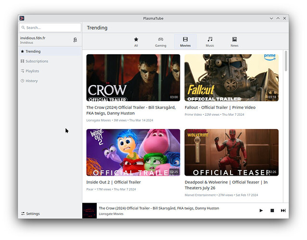307x240 pixels.
Task: Open History in the sidebar
Action: (50, 81)
